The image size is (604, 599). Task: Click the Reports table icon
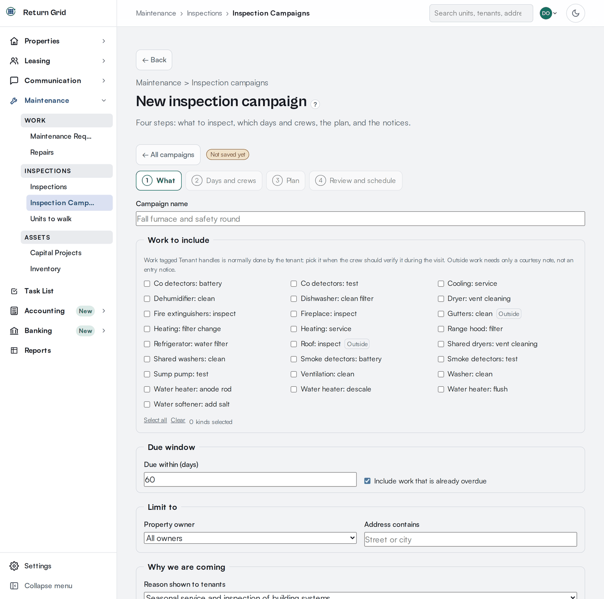click(x=14, y=351)
